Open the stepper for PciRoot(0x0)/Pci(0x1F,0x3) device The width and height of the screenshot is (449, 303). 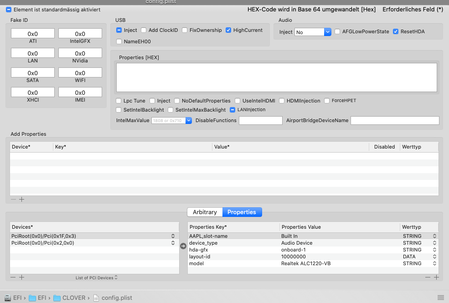coord(173,236)
